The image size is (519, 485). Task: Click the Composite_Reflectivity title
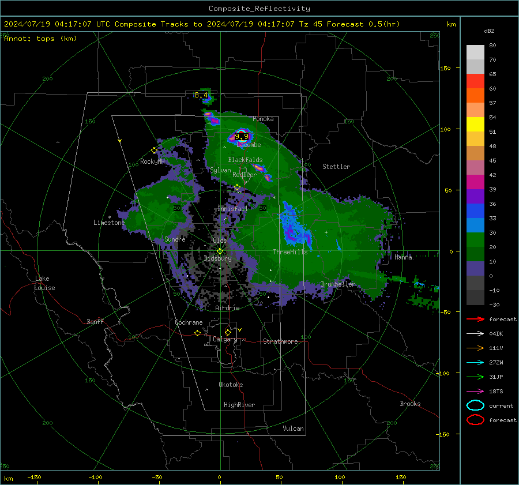(x=259, y=9)
